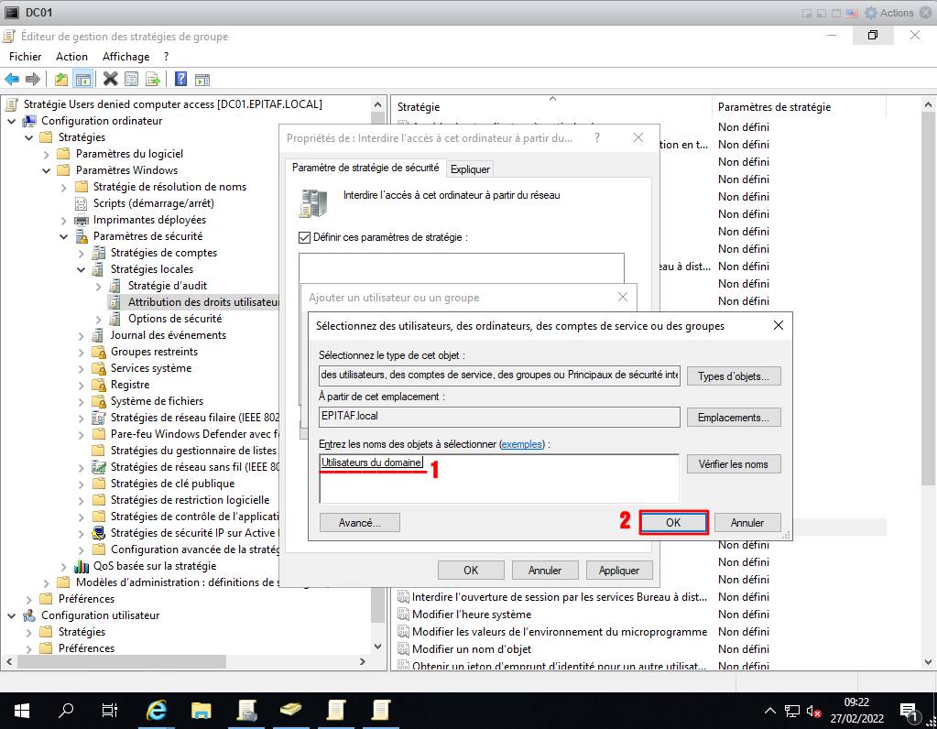Open the 'exemples' link
Viewport: 937px width, 729px height.
pyautogui.click(x=521, y=444)
